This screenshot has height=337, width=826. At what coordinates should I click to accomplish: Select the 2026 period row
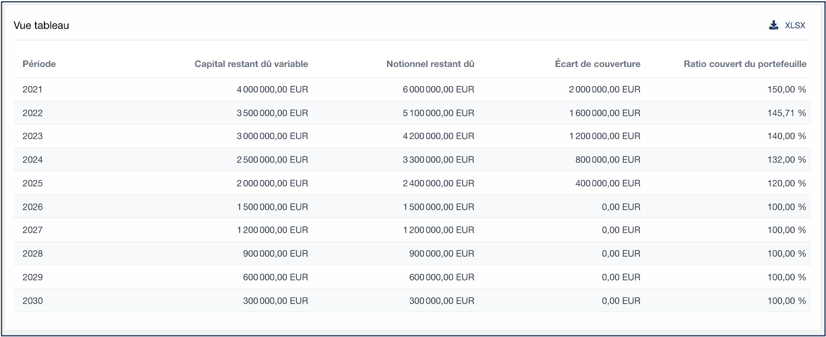[32, 207]
